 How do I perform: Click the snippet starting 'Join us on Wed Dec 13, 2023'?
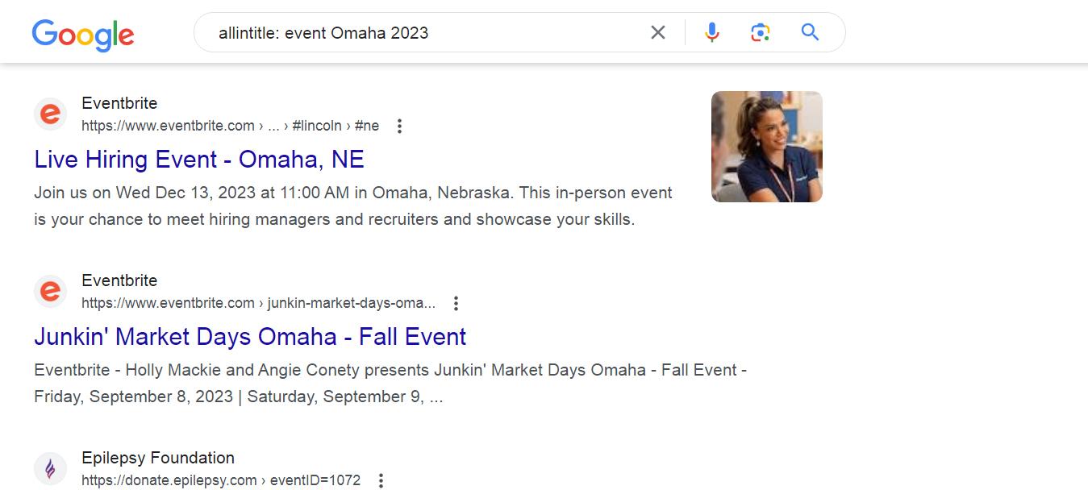click(x=353, y=206)
